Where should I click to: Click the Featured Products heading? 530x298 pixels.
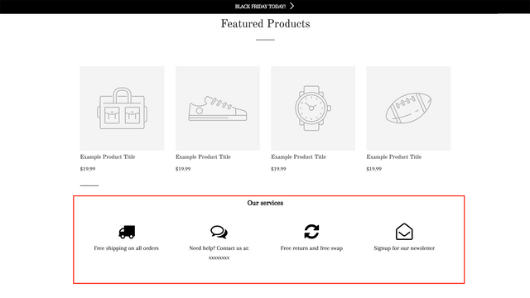(265, 24)
